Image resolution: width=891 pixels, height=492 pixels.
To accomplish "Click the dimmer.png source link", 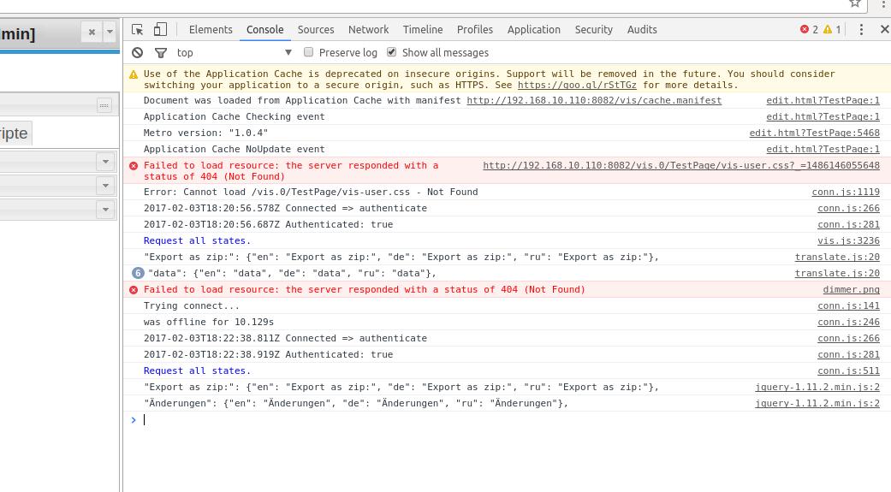I will [x=851, y=289].
